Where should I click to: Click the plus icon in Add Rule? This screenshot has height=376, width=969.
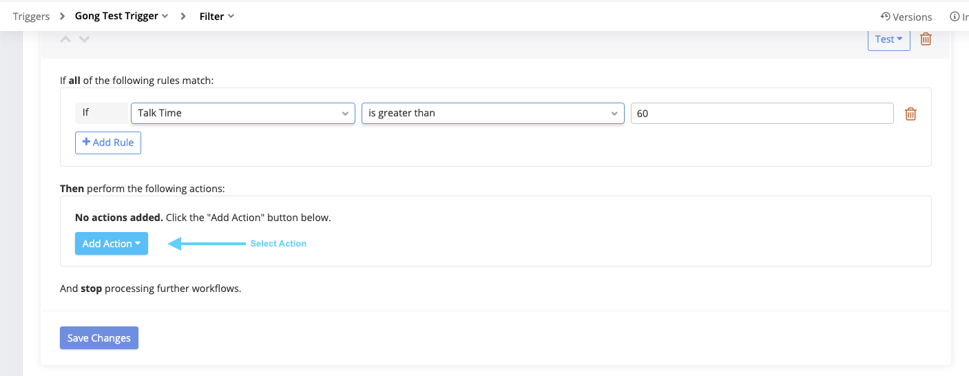point(86,142)
